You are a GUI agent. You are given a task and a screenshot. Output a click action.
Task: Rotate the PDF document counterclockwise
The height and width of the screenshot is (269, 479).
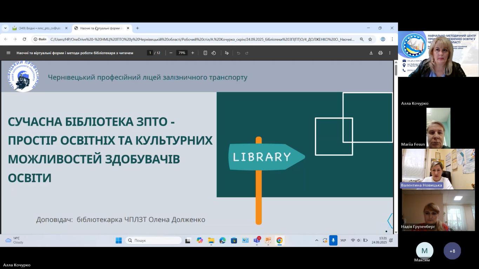click(214, 53)
